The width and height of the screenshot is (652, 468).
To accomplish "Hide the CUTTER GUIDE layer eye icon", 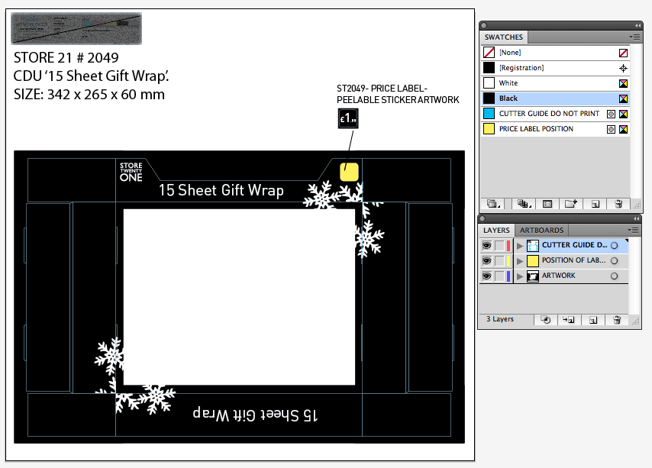I will coord(486,246).
